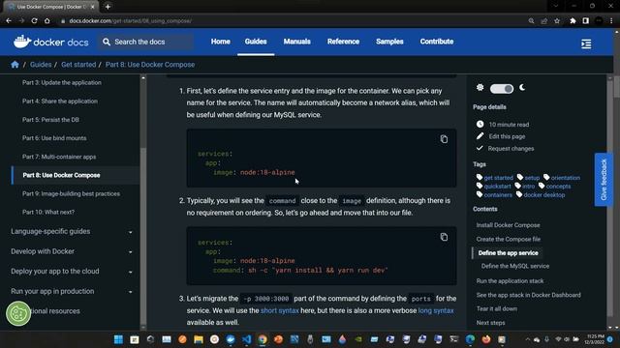
Task: Open Guides breadcrumb link
Action: click(41, 65)
